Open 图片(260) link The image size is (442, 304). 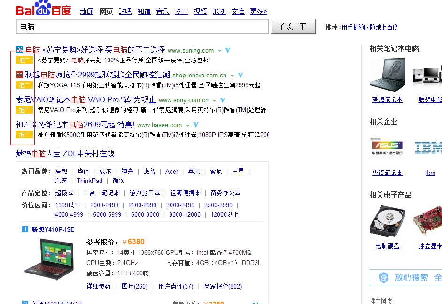click(x=135, y=286)
